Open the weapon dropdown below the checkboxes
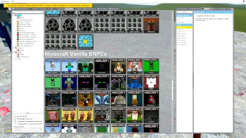 point(28,130)
